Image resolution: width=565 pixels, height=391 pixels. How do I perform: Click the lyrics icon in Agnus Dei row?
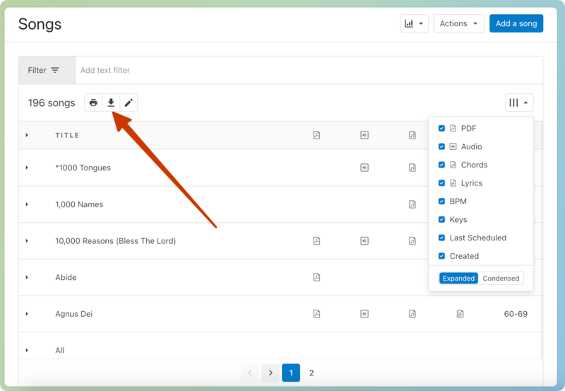coord(460,314)
